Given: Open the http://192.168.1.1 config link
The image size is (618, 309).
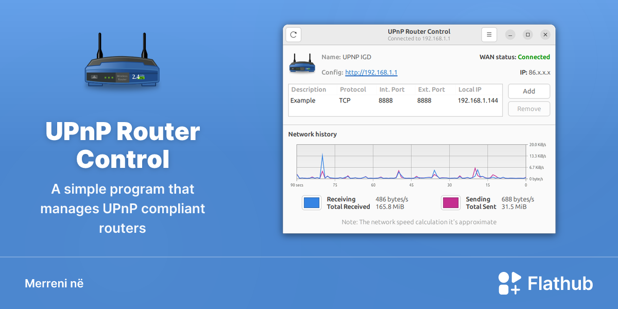Looking at the screenshot, I should click(x=371, y=73).
